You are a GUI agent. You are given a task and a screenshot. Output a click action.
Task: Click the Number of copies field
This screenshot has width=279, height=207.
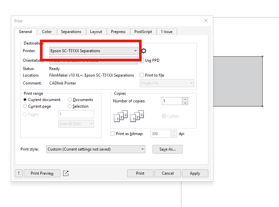[172, 101]
